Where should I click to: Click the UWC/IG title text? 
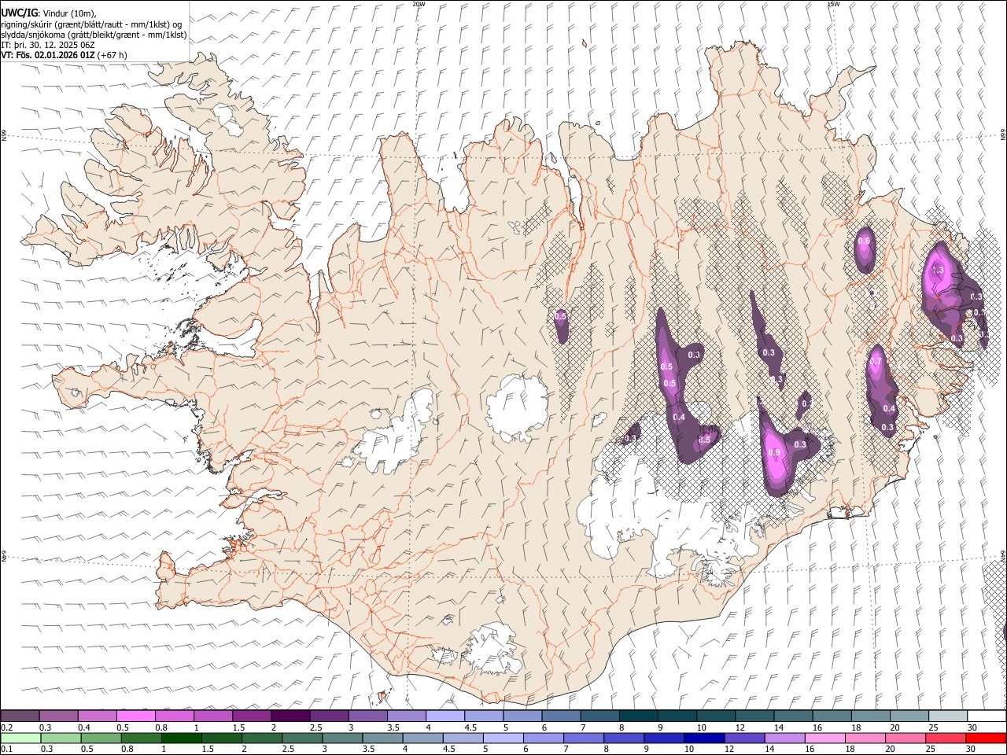[x=19, y=12]
